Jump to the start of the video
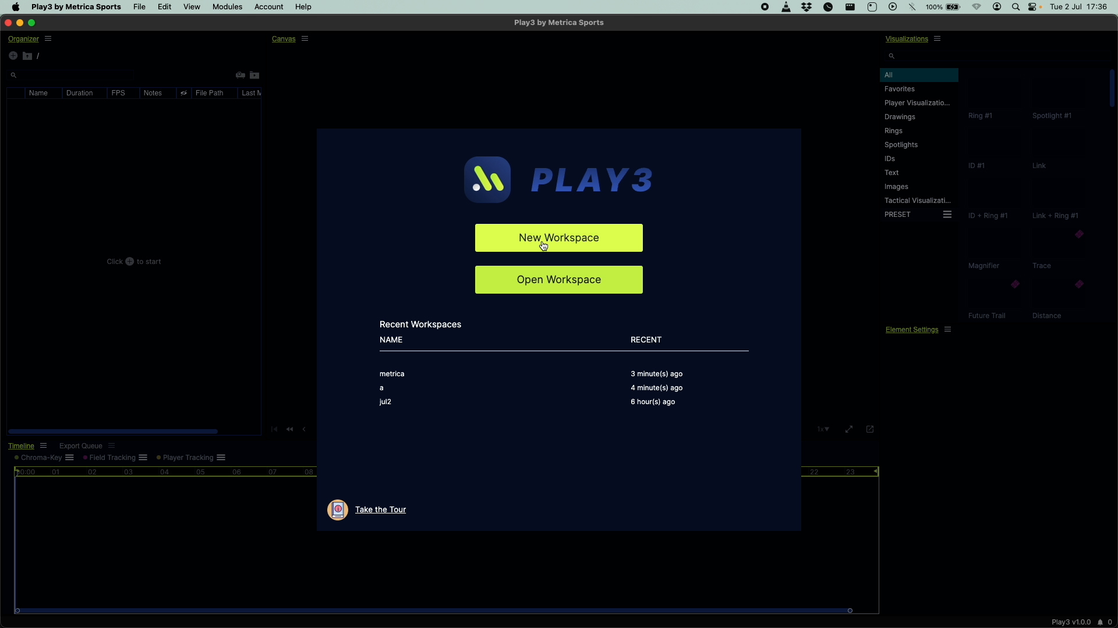This screenshot has height=628, width=1118. click(x=274, y=429)
